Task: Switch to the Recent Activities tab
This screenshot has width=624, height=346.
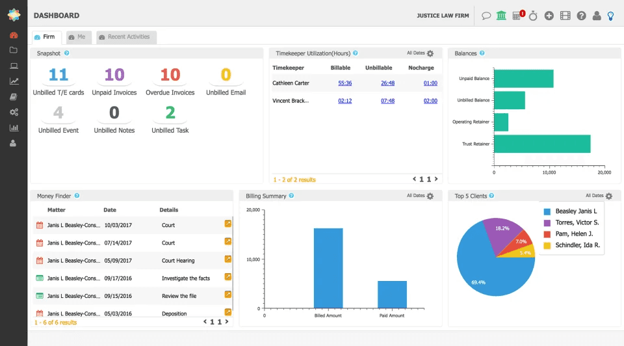Action: [126, 37]
